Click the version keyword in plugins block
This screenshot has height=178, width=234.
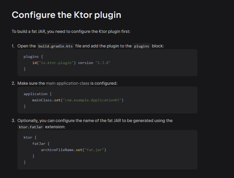[x=85, y=63]
